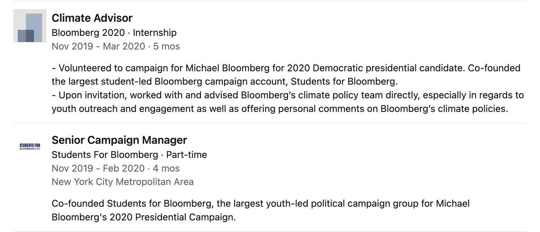The image size is (540, 232).
Task: Click the 'Co-founded Students for Bloomberg, the largest' description line
Action: tap(261, 204)
